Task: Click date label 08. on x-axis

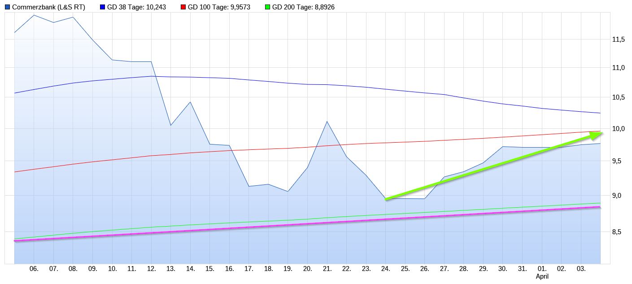Action: (73, 269)
